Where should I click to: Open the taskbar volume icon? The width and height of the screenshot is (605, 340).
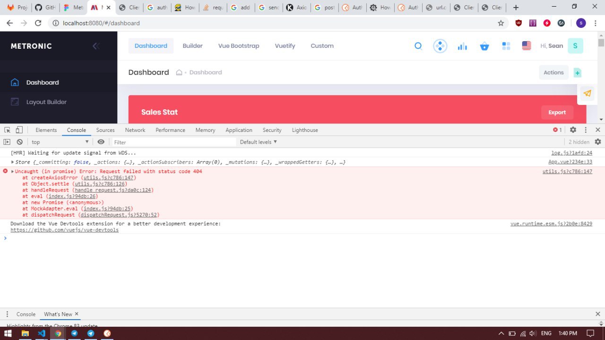[533, 333]
